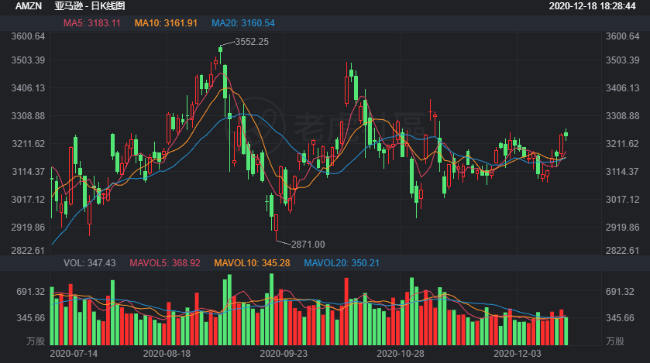This screenshot has width=650, height=363.
Task: Click the 2871.00 low price annotation
Action: pos(308,245)
